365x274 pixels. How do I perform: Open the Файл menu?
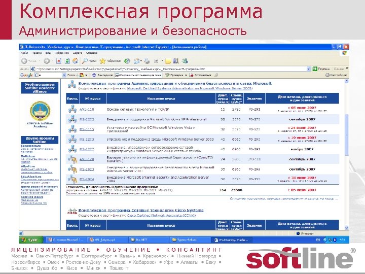[x=24, y=53]
